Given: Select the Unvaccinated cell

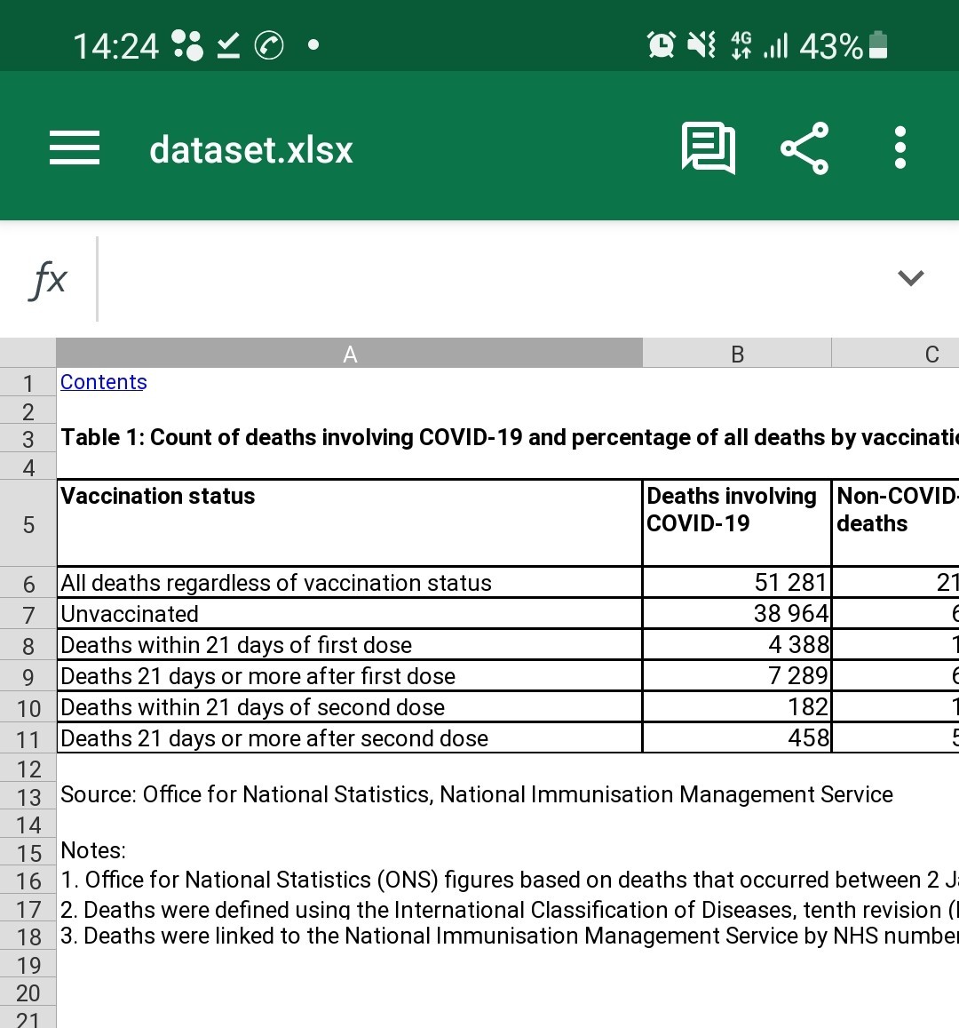Looking at the screenshot, I should coord(349,614).
